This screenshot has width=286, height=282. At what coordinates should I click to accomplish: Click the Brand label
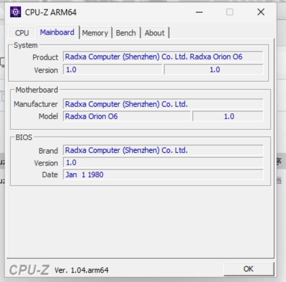tap(48, 151)
